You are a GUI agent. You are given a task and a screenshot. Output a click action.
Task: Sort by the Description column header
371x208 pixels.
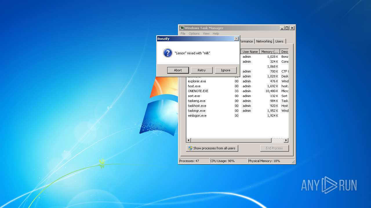tap(284, 52)
